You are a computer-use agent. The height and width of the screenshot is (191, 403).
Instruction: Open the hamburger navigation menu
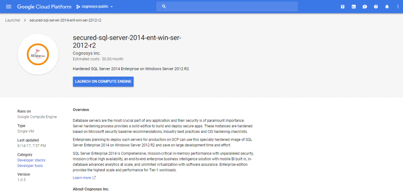tap(9, 7)
